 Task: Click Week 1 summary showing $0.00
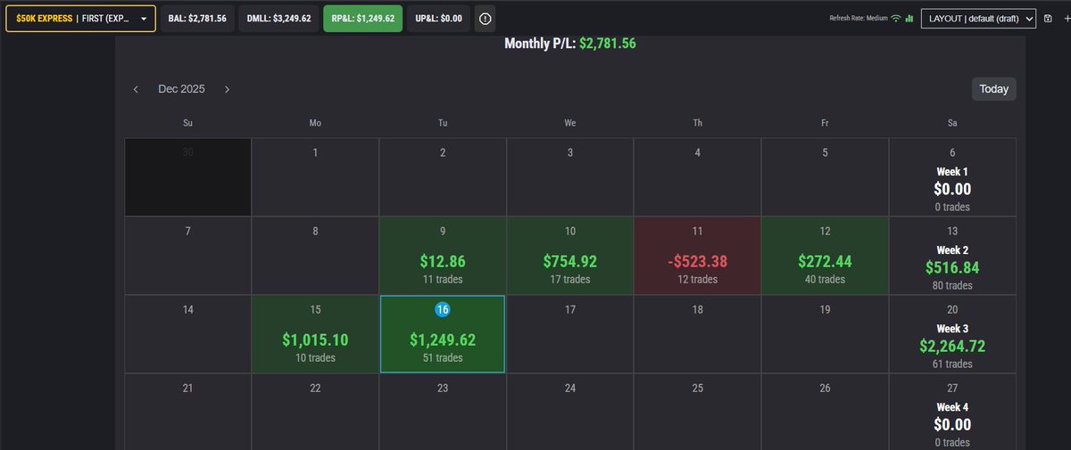tap(952, 177)
